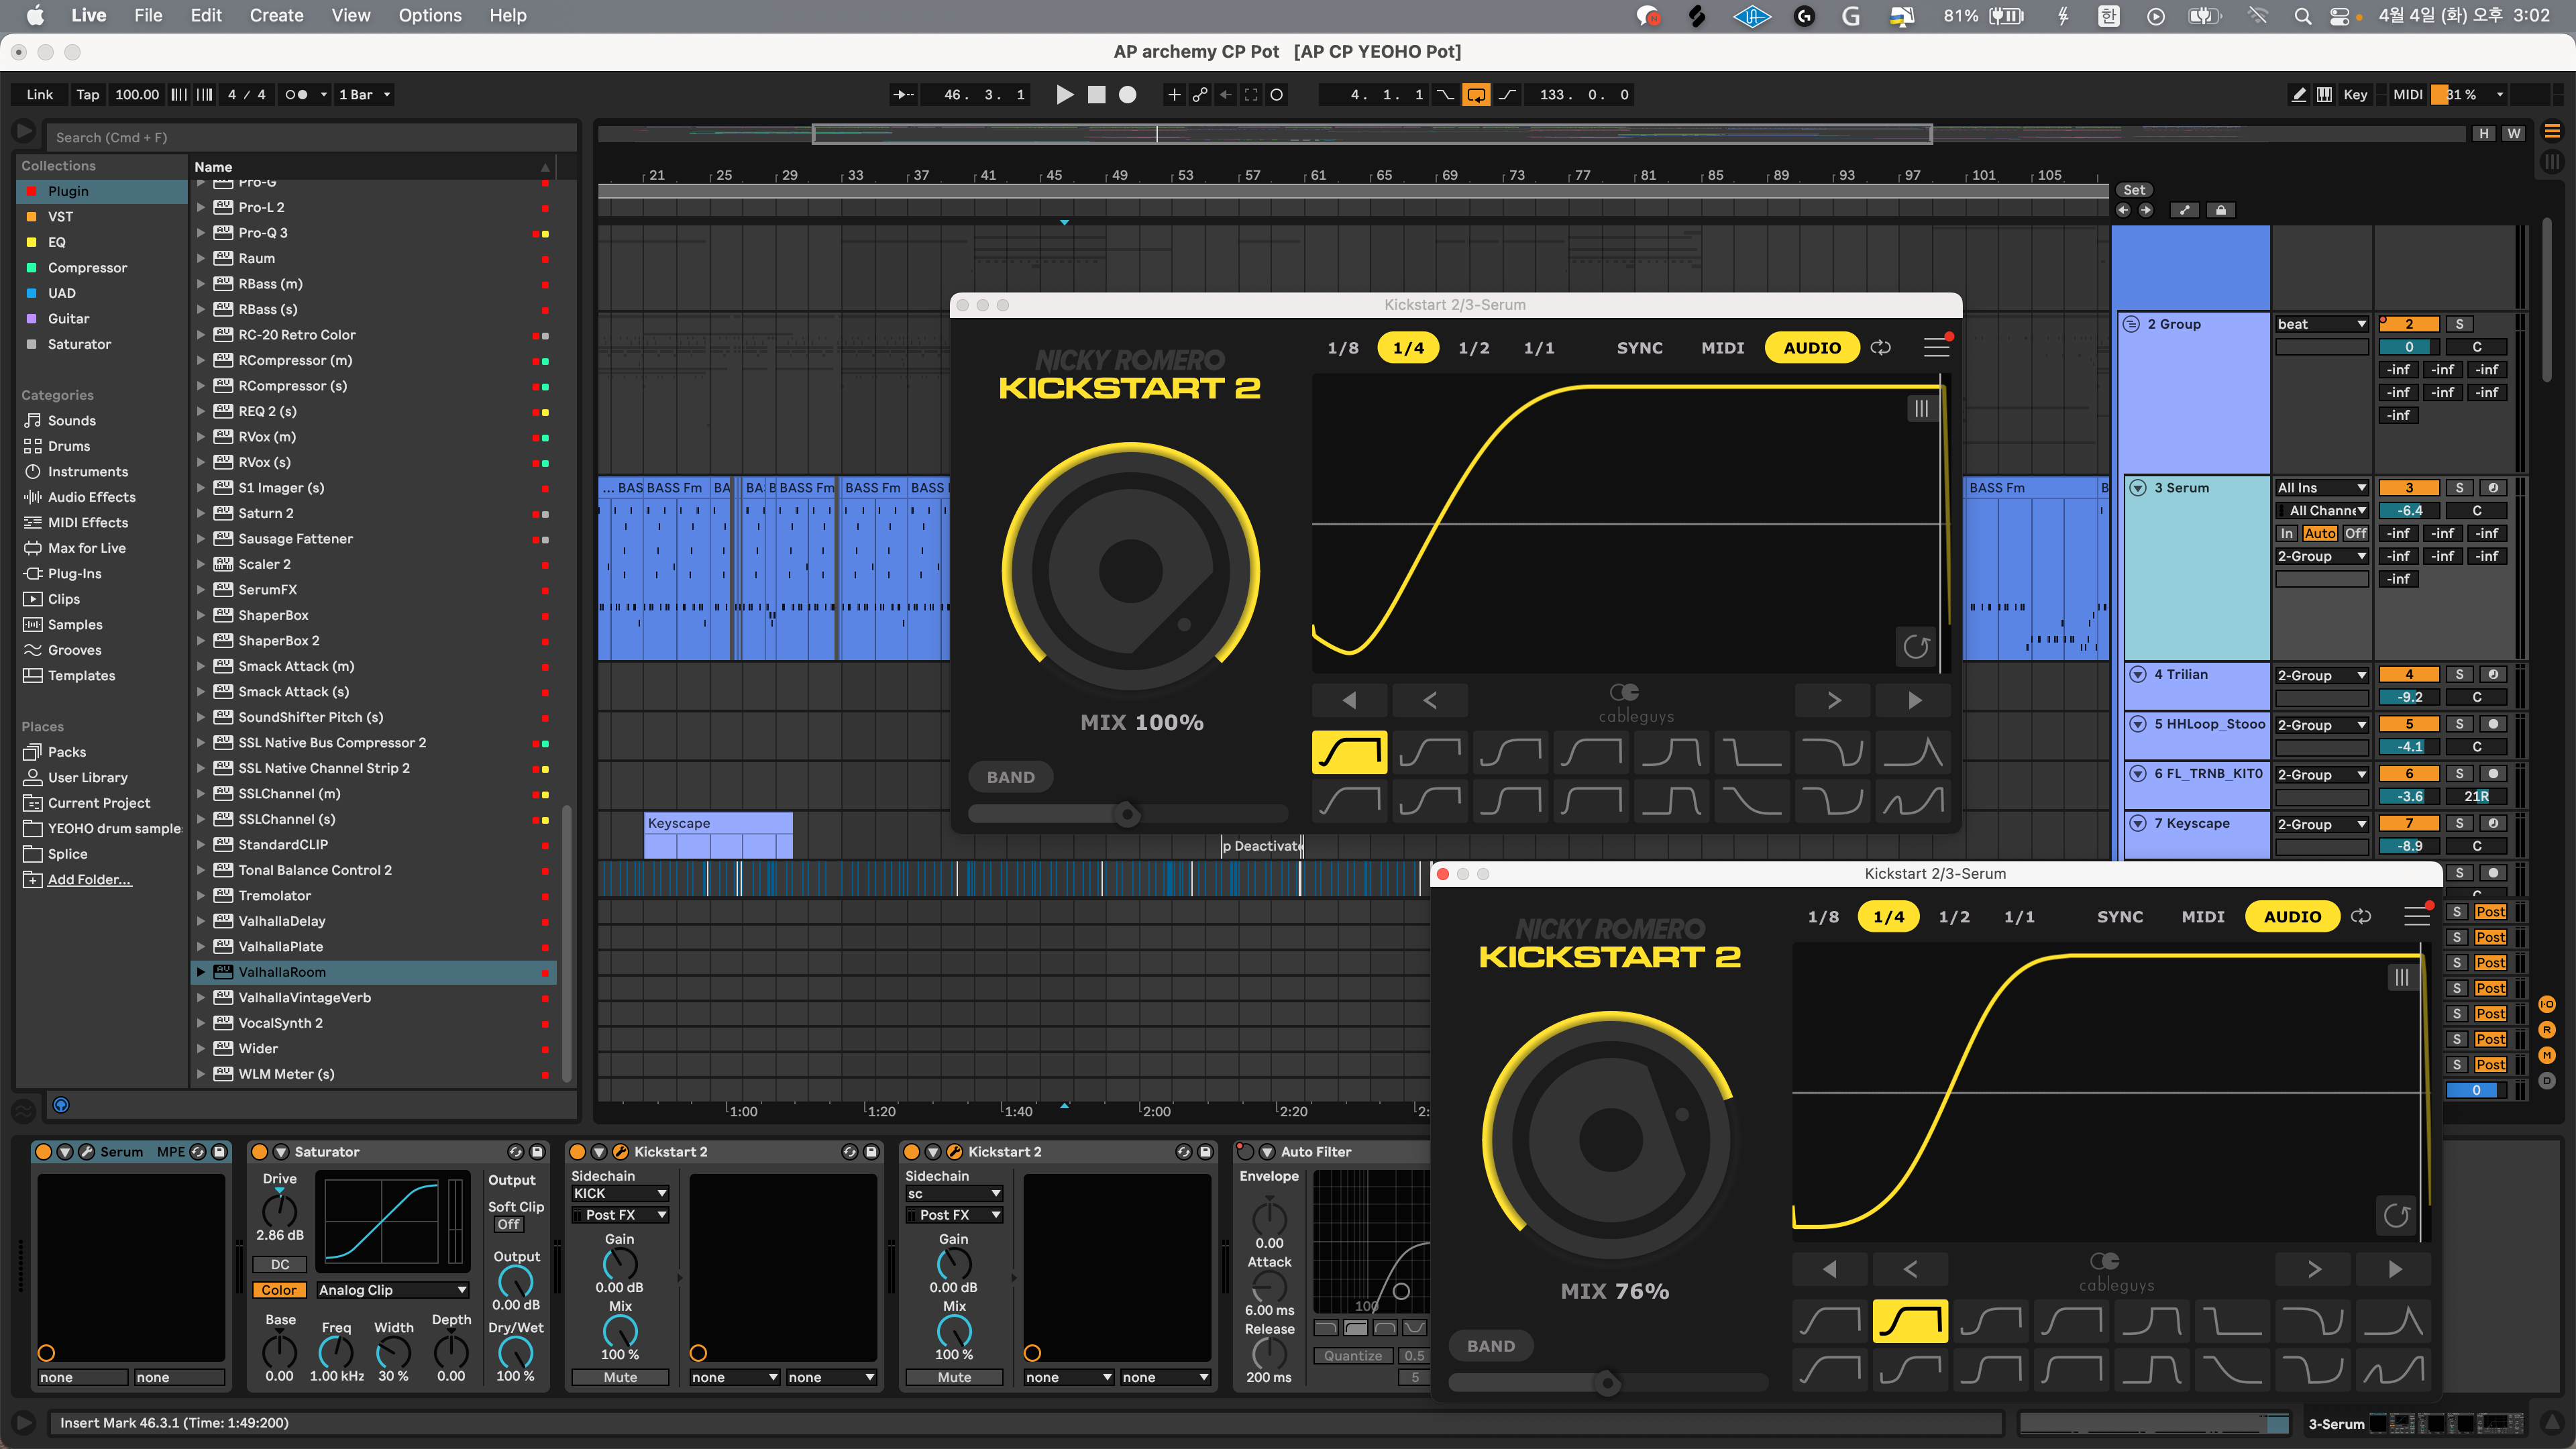The height and width of the screenshot is (1449, 2576).
Task: Toggle the arrangement Loop switch
Action: click(1476, 95)
